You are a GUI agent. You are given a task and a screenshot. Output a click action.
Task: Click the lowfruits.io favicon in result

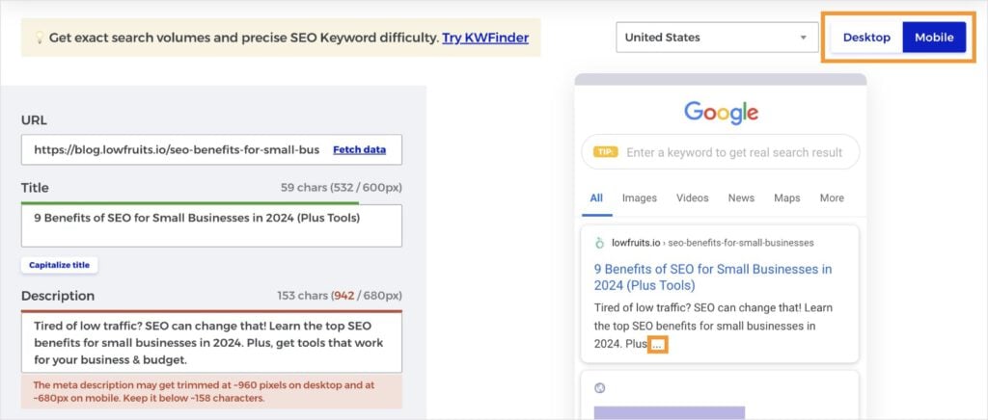point(599,243)
